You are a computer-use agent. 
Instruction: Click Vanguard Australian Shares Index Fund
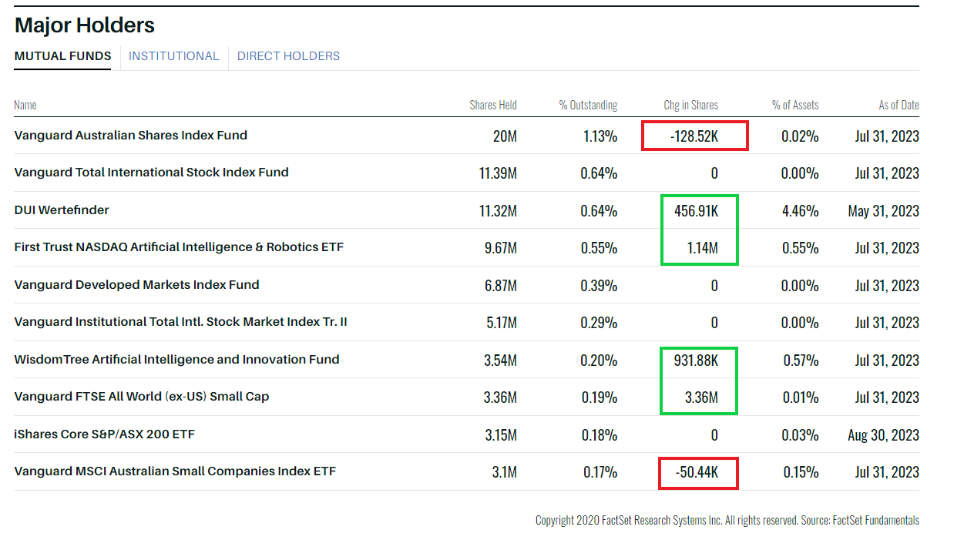[x=130, y=136]
